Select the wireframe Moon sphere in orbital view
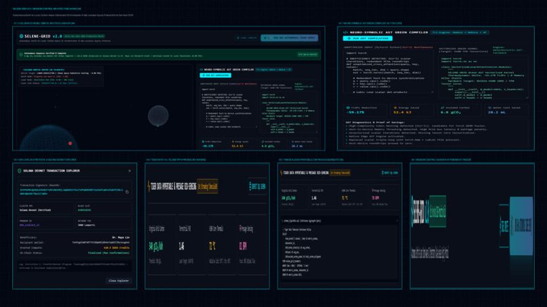Viewport: 547px width, 307px height. [158, 116]
